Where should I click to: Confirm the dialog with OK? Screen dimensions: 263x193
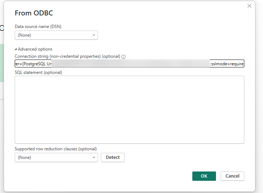click(204, 176)
